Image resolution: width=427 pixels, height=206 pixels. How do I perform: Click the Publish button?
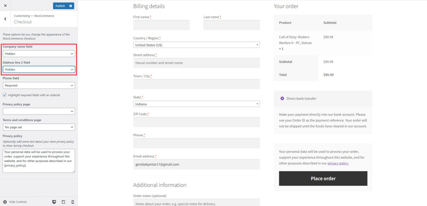[x=60, y=6]
